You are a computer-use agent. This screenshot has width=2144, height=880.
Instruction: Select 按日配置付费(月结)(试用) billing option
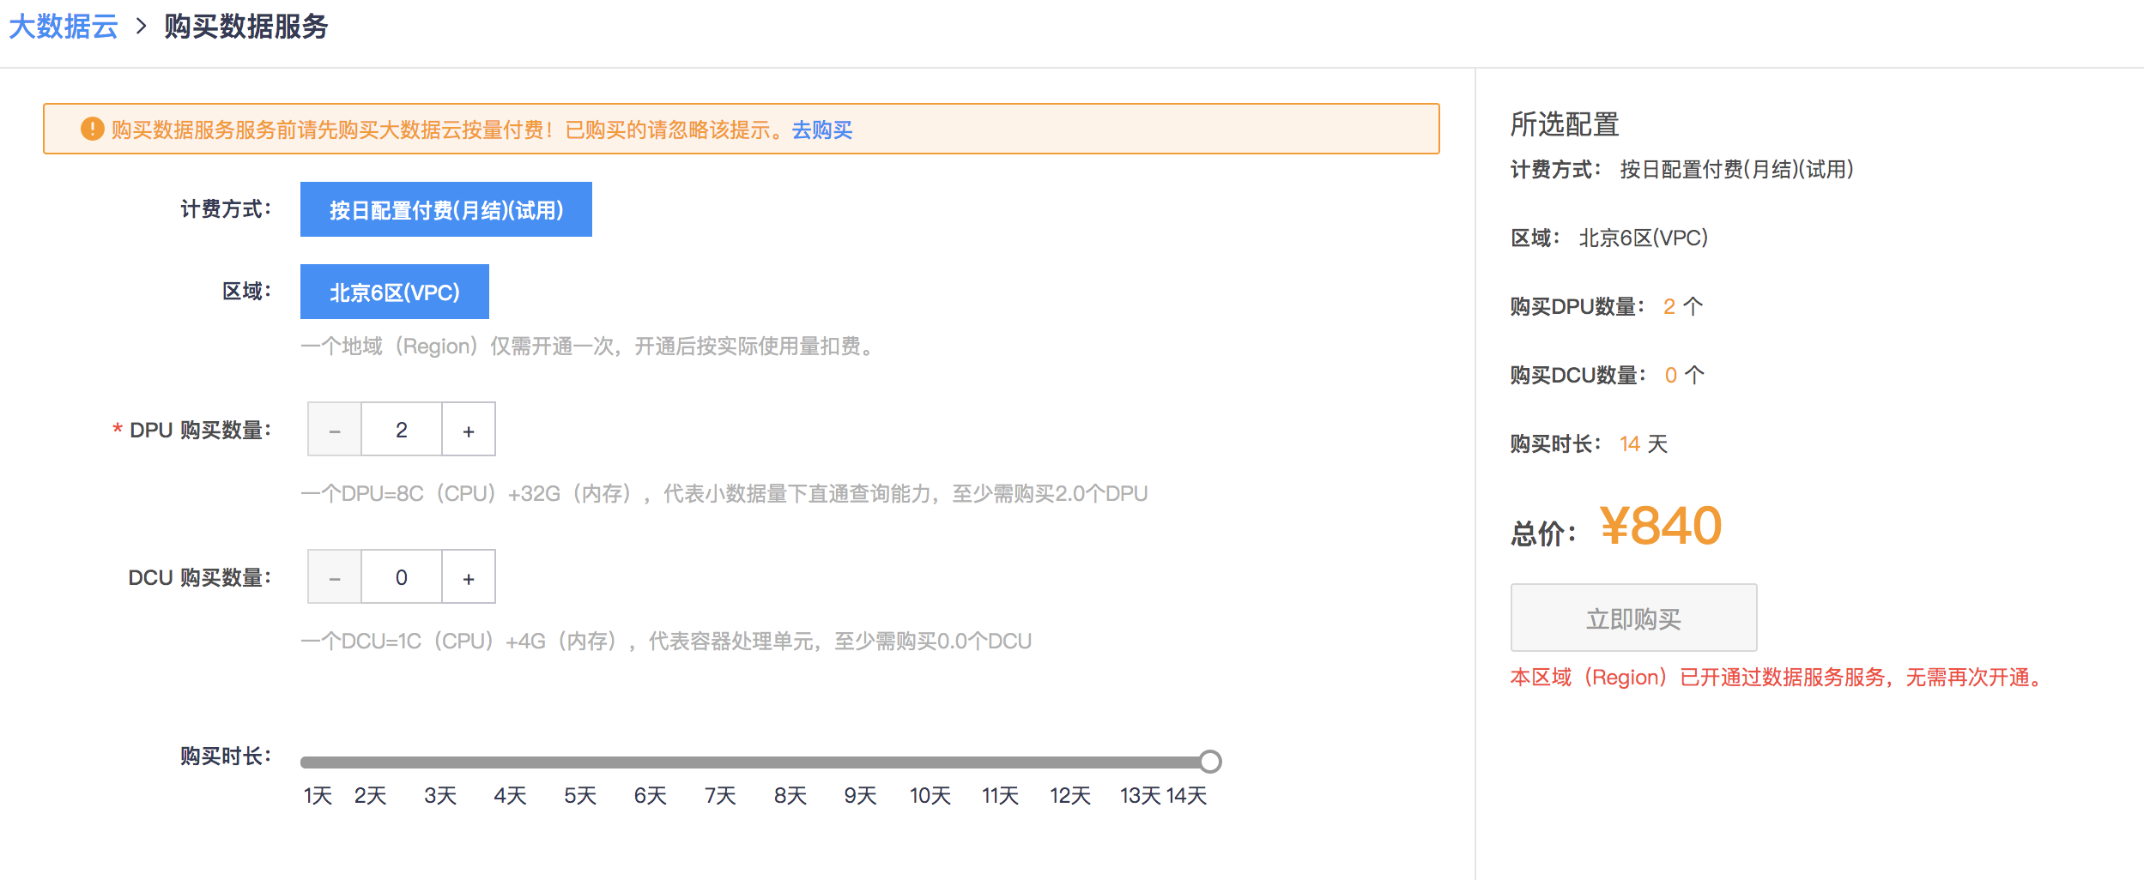445,209
